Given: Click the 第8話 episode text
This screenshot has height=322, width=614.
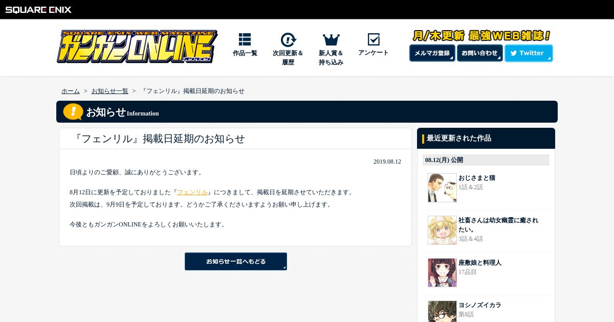Looking at the screenshot, I should (466, 314).
